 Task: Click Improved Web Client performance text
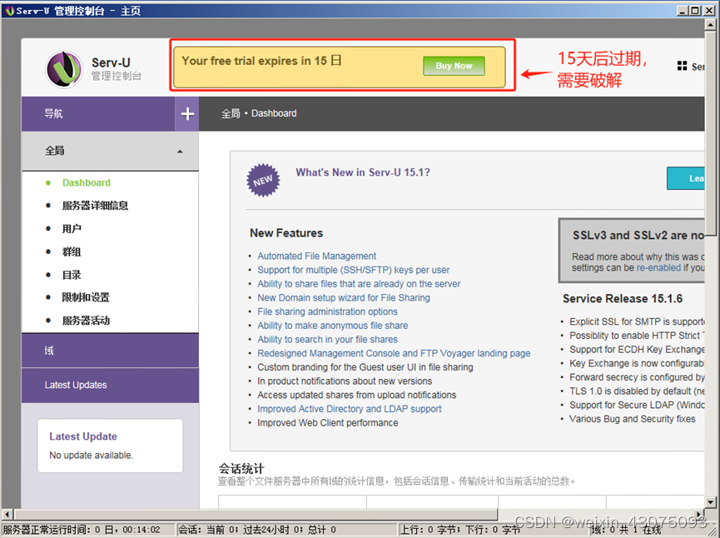[x=327, y=423]
